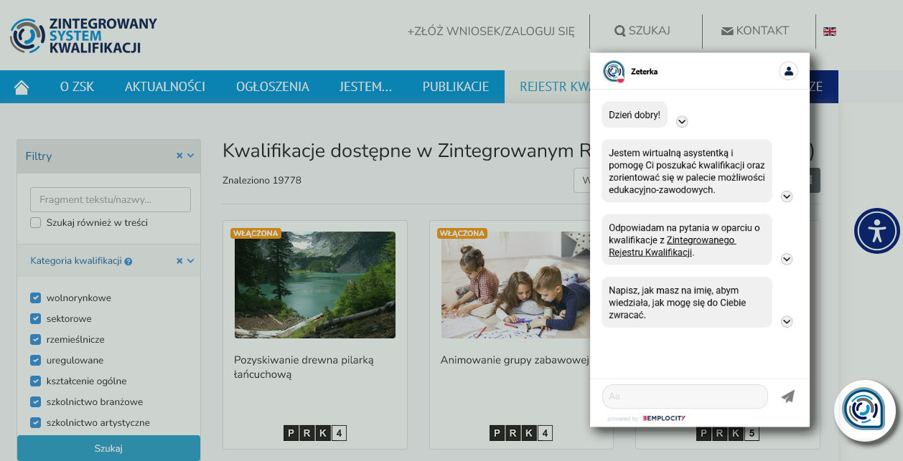This screenshot has height=461, width=903.
Task: Toggle the Zeterka chatbot launcher
Action: pyautogui.click(x=864, y=410)
